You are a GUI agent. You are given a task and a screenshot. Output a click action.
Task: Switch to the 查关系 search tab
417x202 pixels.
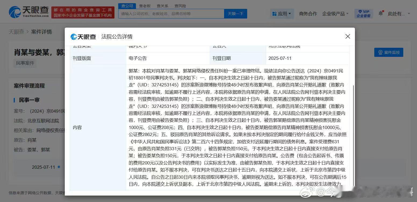click(163, 6)
